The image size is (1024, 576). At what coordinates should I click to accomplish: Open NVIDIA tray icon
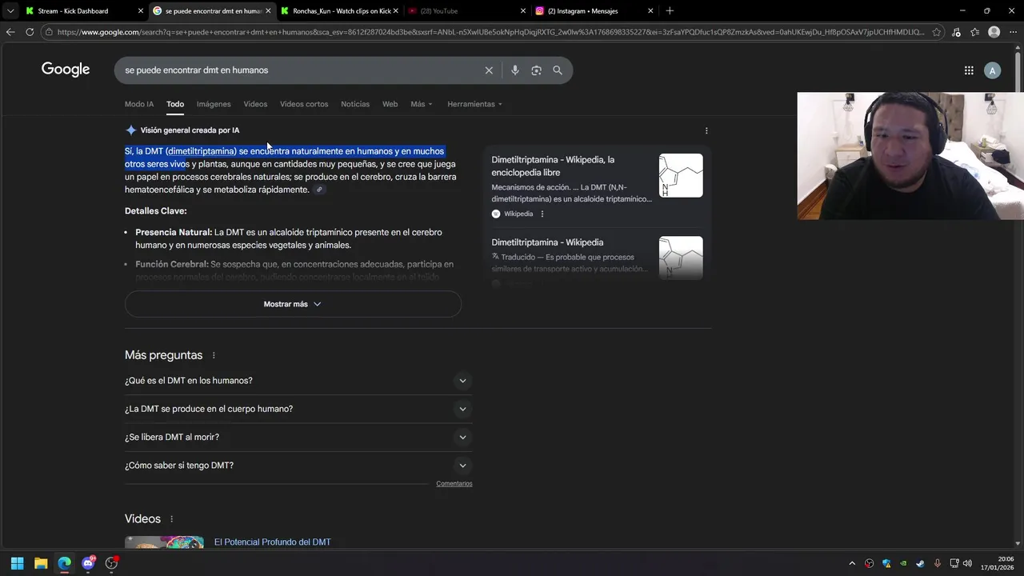point(903,563)
